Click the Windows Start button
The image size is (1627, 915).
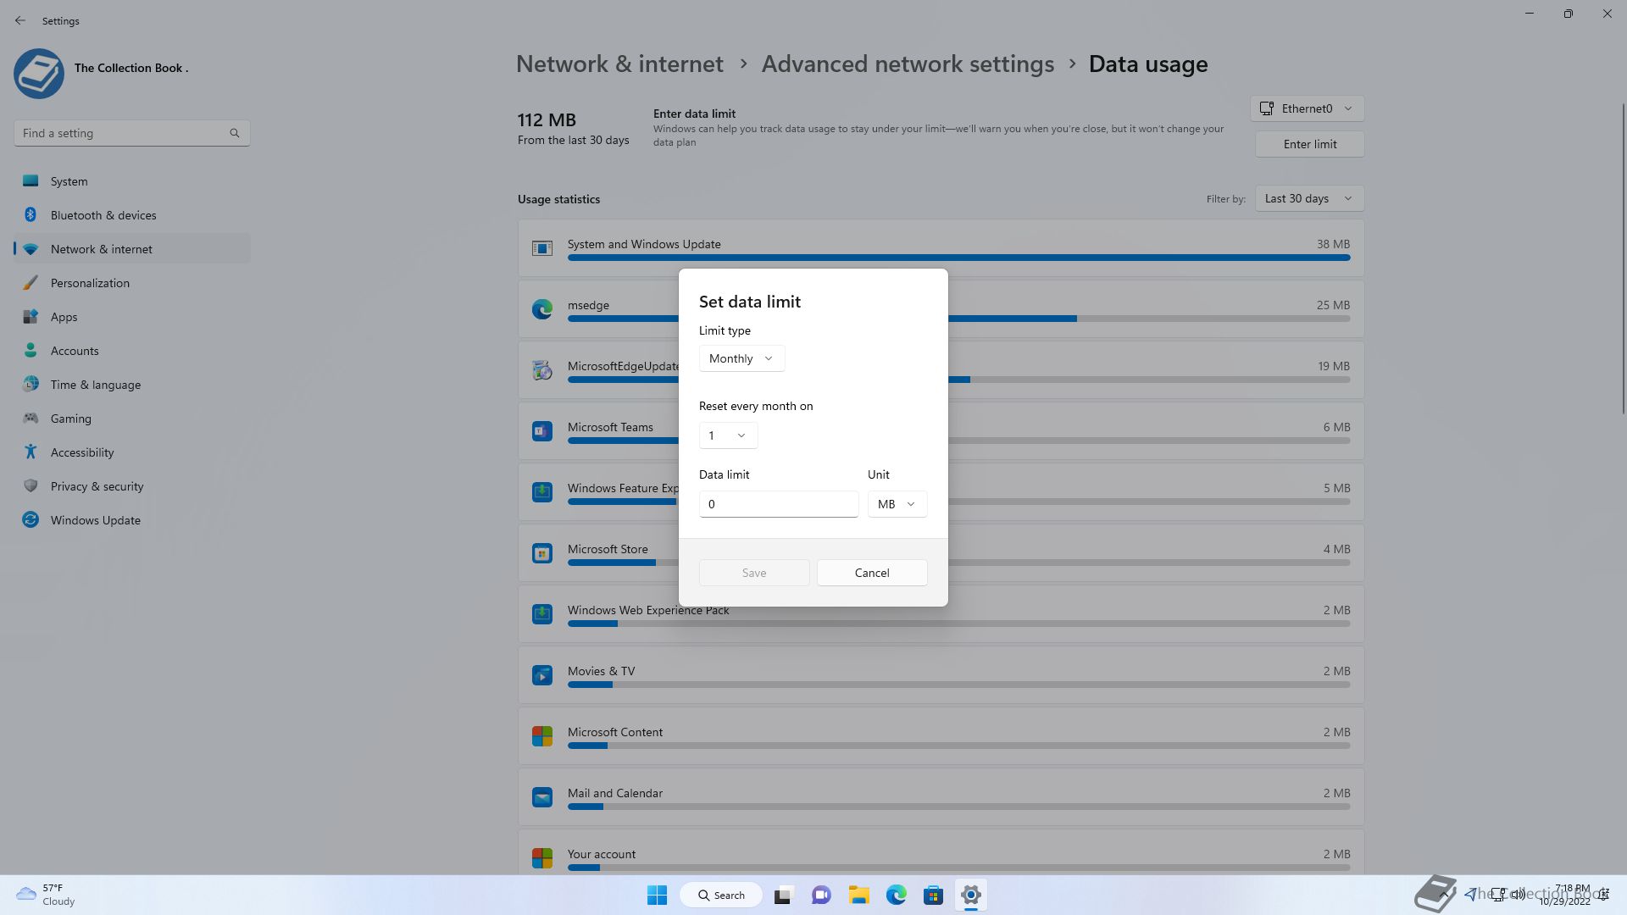(x=657, y=895)
